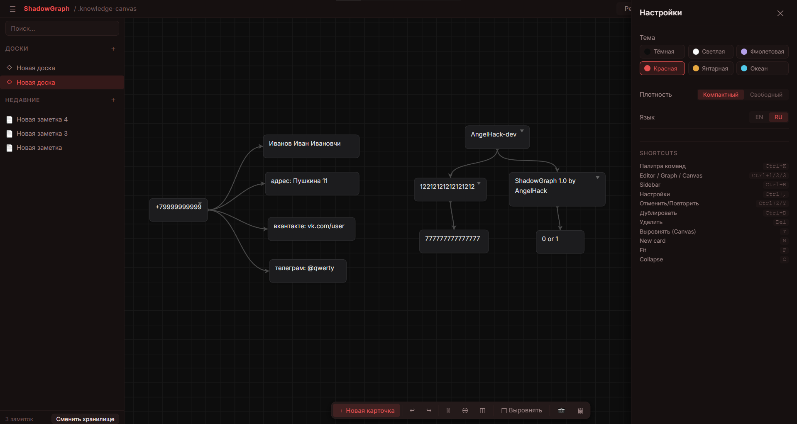Open the first Новая доска board
The image size is (797, 424).
(x=62, y=68)
